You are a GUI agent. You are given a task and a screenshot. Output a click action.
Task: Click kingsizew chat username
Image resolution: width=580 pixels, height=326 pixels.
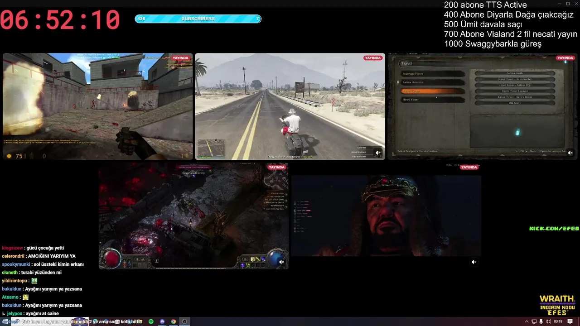point(12,248)
